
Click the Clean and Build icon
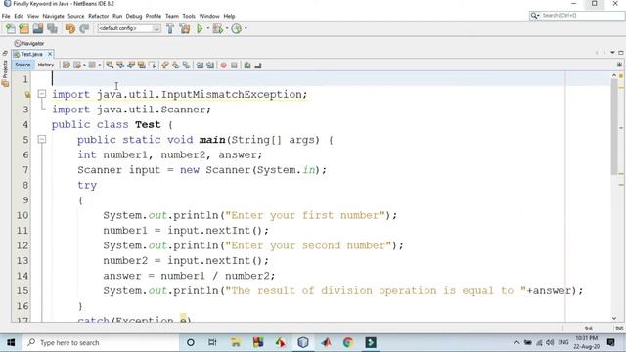point(185,28)
